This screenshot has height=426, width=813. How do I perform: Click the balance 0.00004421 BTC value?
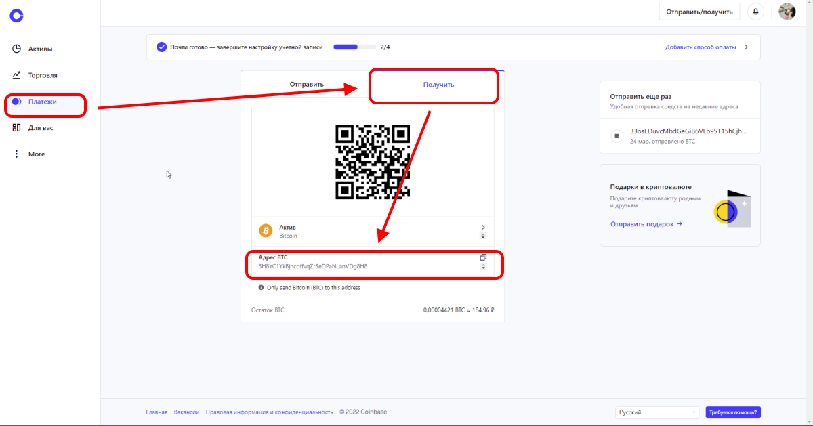[459, 310]
